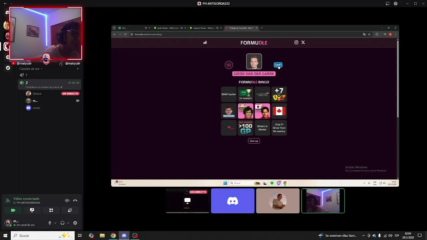This screenshot has width=427, height=240.
Task: Go back in the streamed Chrome browser
Action: coord(114,34)
